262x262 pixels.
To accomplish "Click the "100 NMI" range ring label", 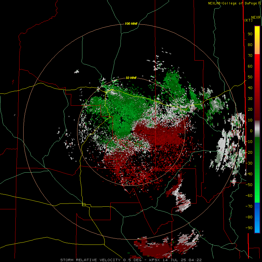I will click(131, 24).
